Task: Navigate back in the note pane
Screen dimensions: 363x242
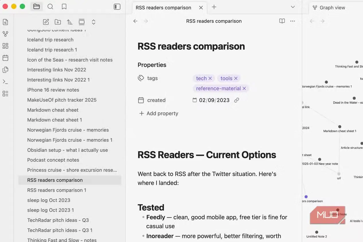Action: pos(135,21)
